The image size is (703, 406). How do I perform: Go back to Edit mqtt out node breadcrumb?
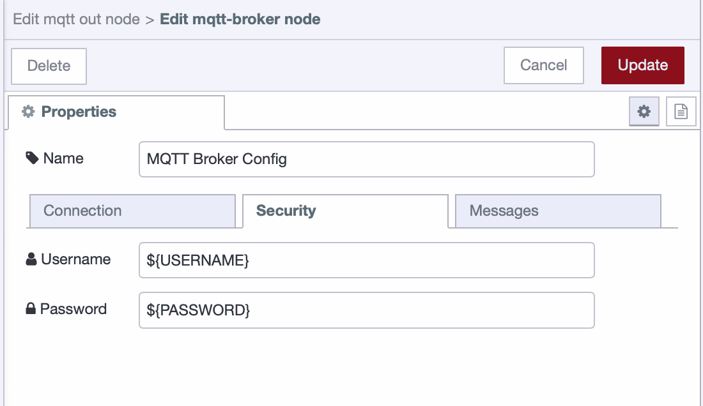point(76,19)
